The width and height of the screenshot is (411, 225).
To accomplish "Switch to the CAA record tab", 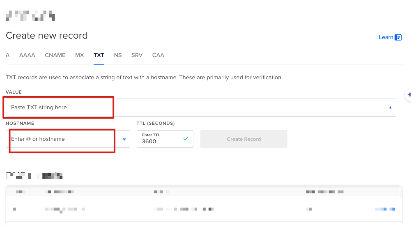I will click(x=158, y=55).
